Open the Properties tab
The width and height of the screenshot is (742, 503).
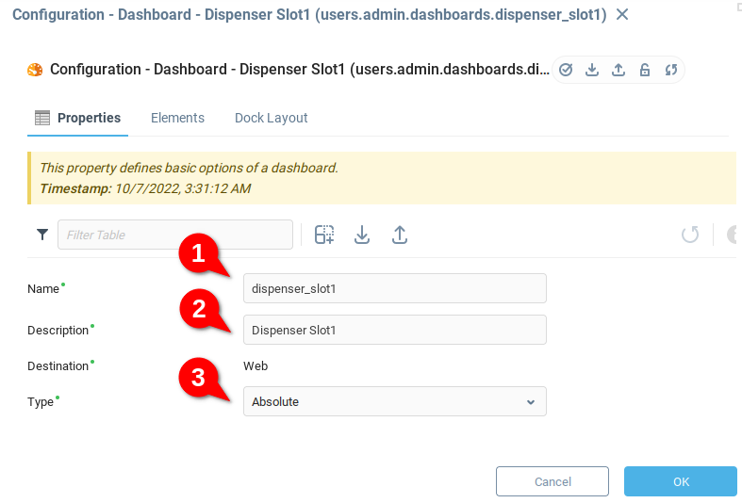78,118
